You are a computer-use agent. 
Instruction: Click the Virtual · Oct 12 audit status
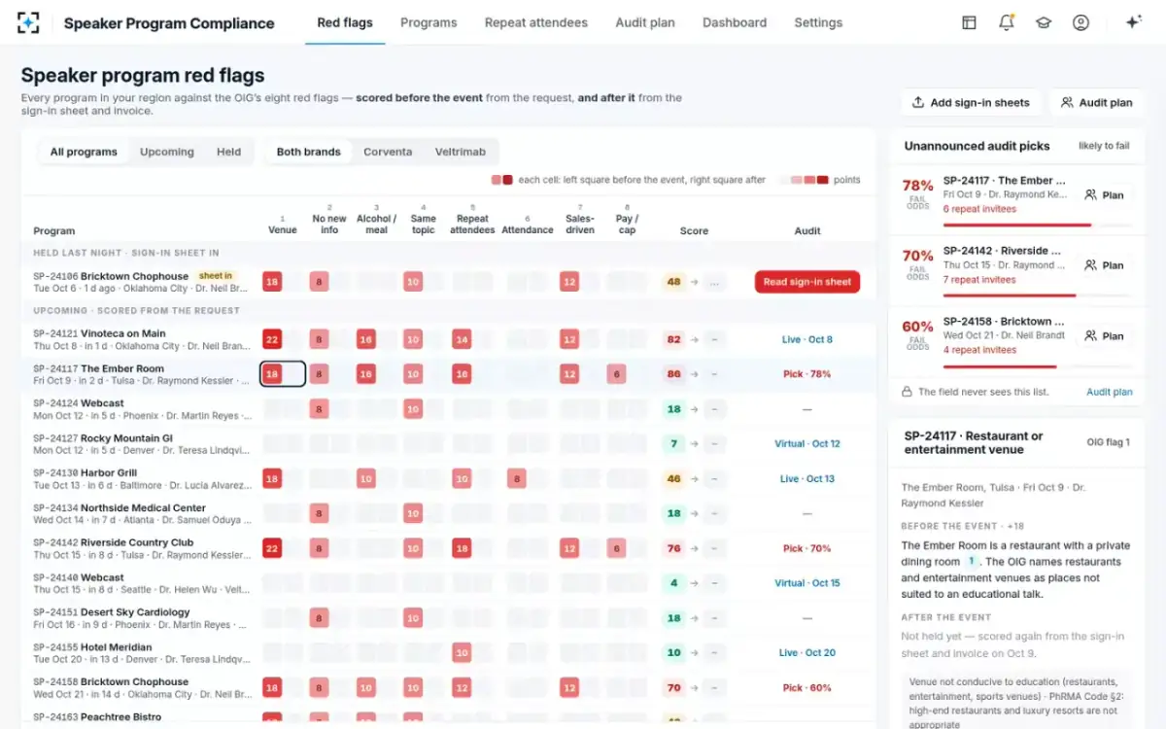tap(806, 443)
